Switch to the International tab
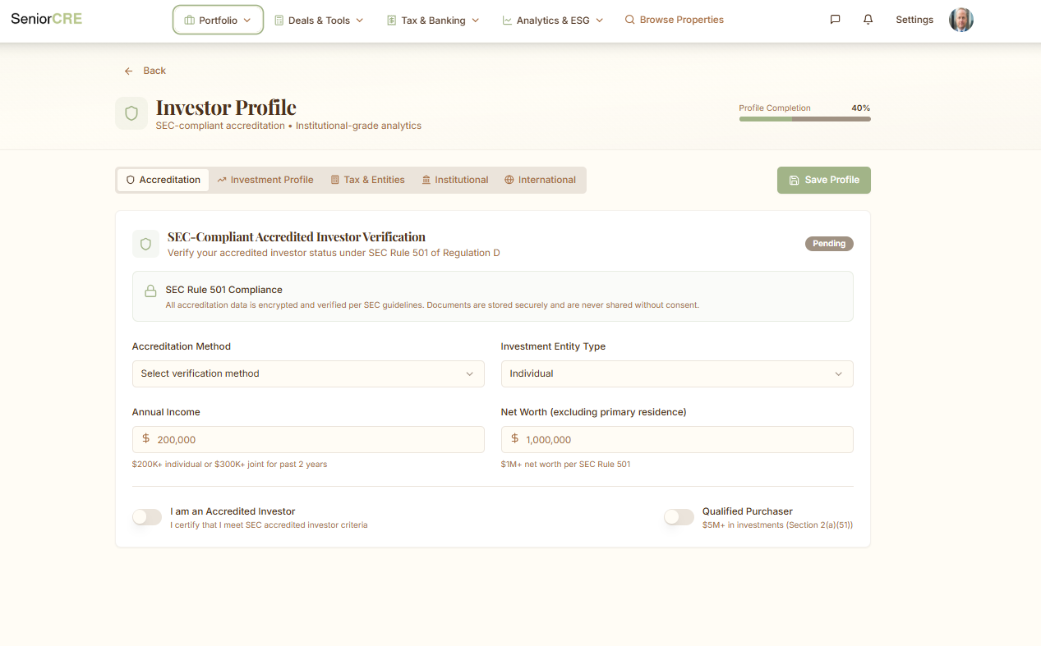 point(541,180)
